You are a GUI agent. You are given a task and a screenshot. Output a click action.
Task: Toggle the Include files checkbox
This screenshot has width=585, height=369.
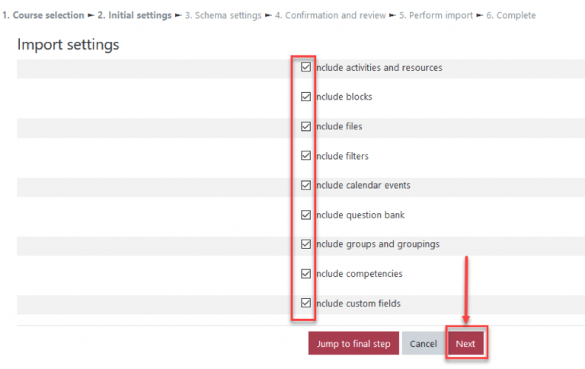tap(305, 126)
